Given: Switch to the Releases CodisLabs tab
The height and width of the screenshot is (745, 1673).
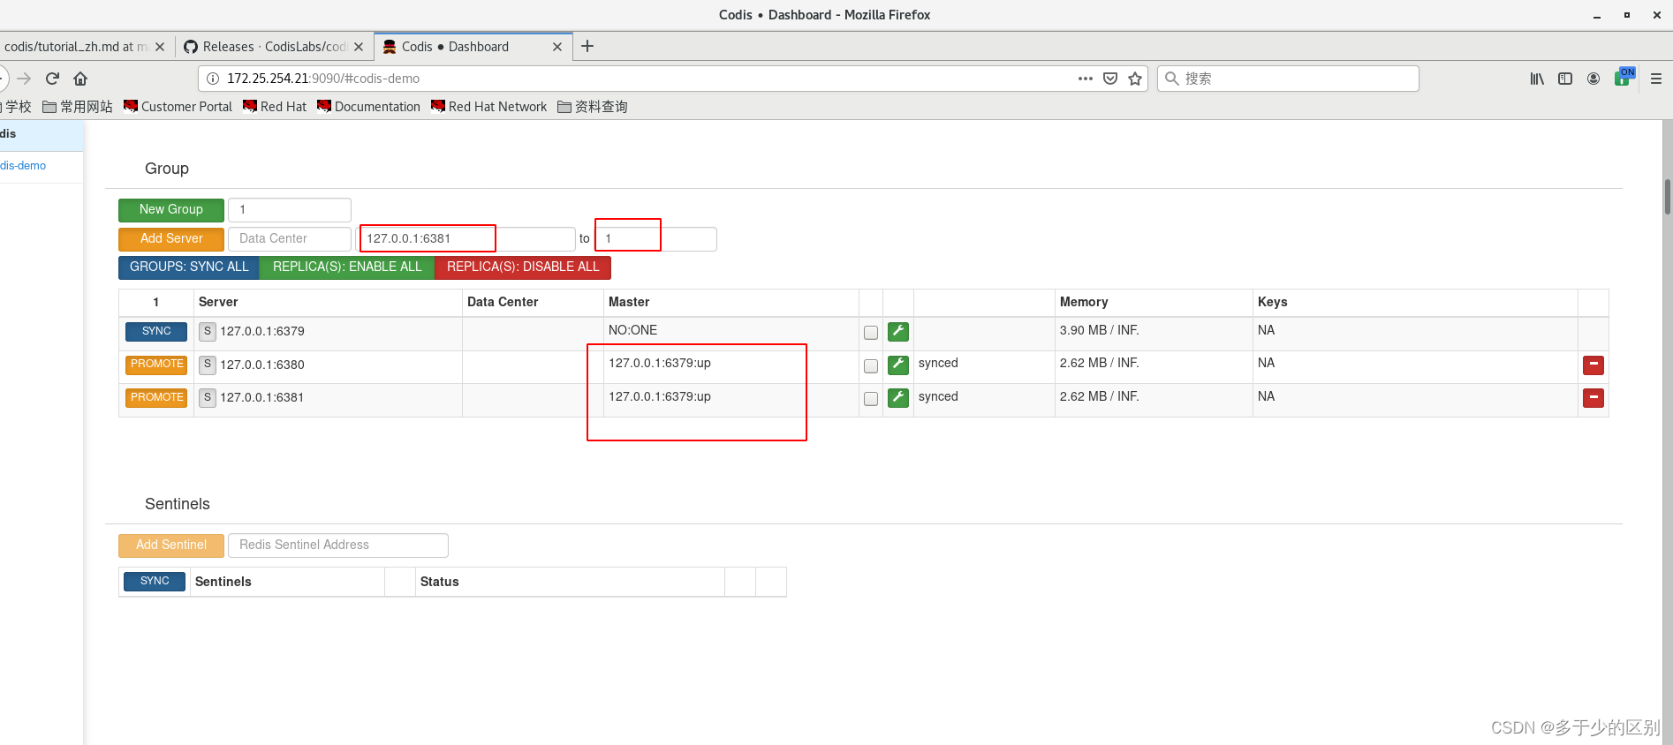Looking at the screenshot, I should click(x=274, y=47).
